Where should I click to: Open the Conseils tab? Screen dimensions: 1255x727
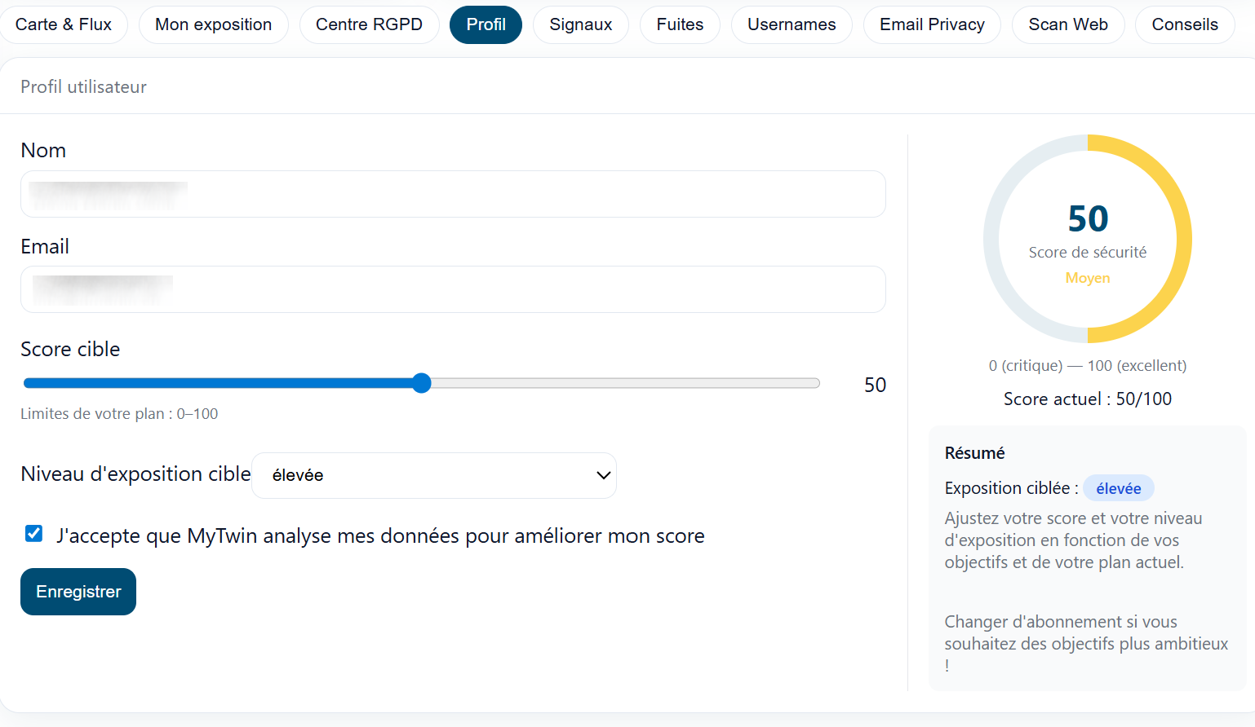(x=1184, y=24)
